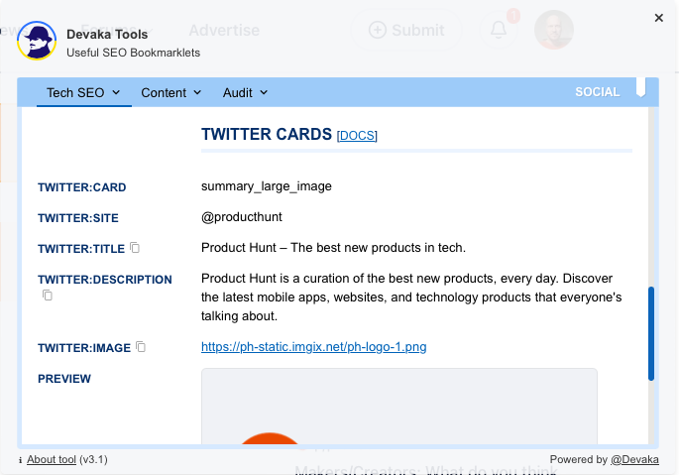This screenshot has width=679, height=475.
Task: Expand the Content dropdown menu
Action: [171, 93]
